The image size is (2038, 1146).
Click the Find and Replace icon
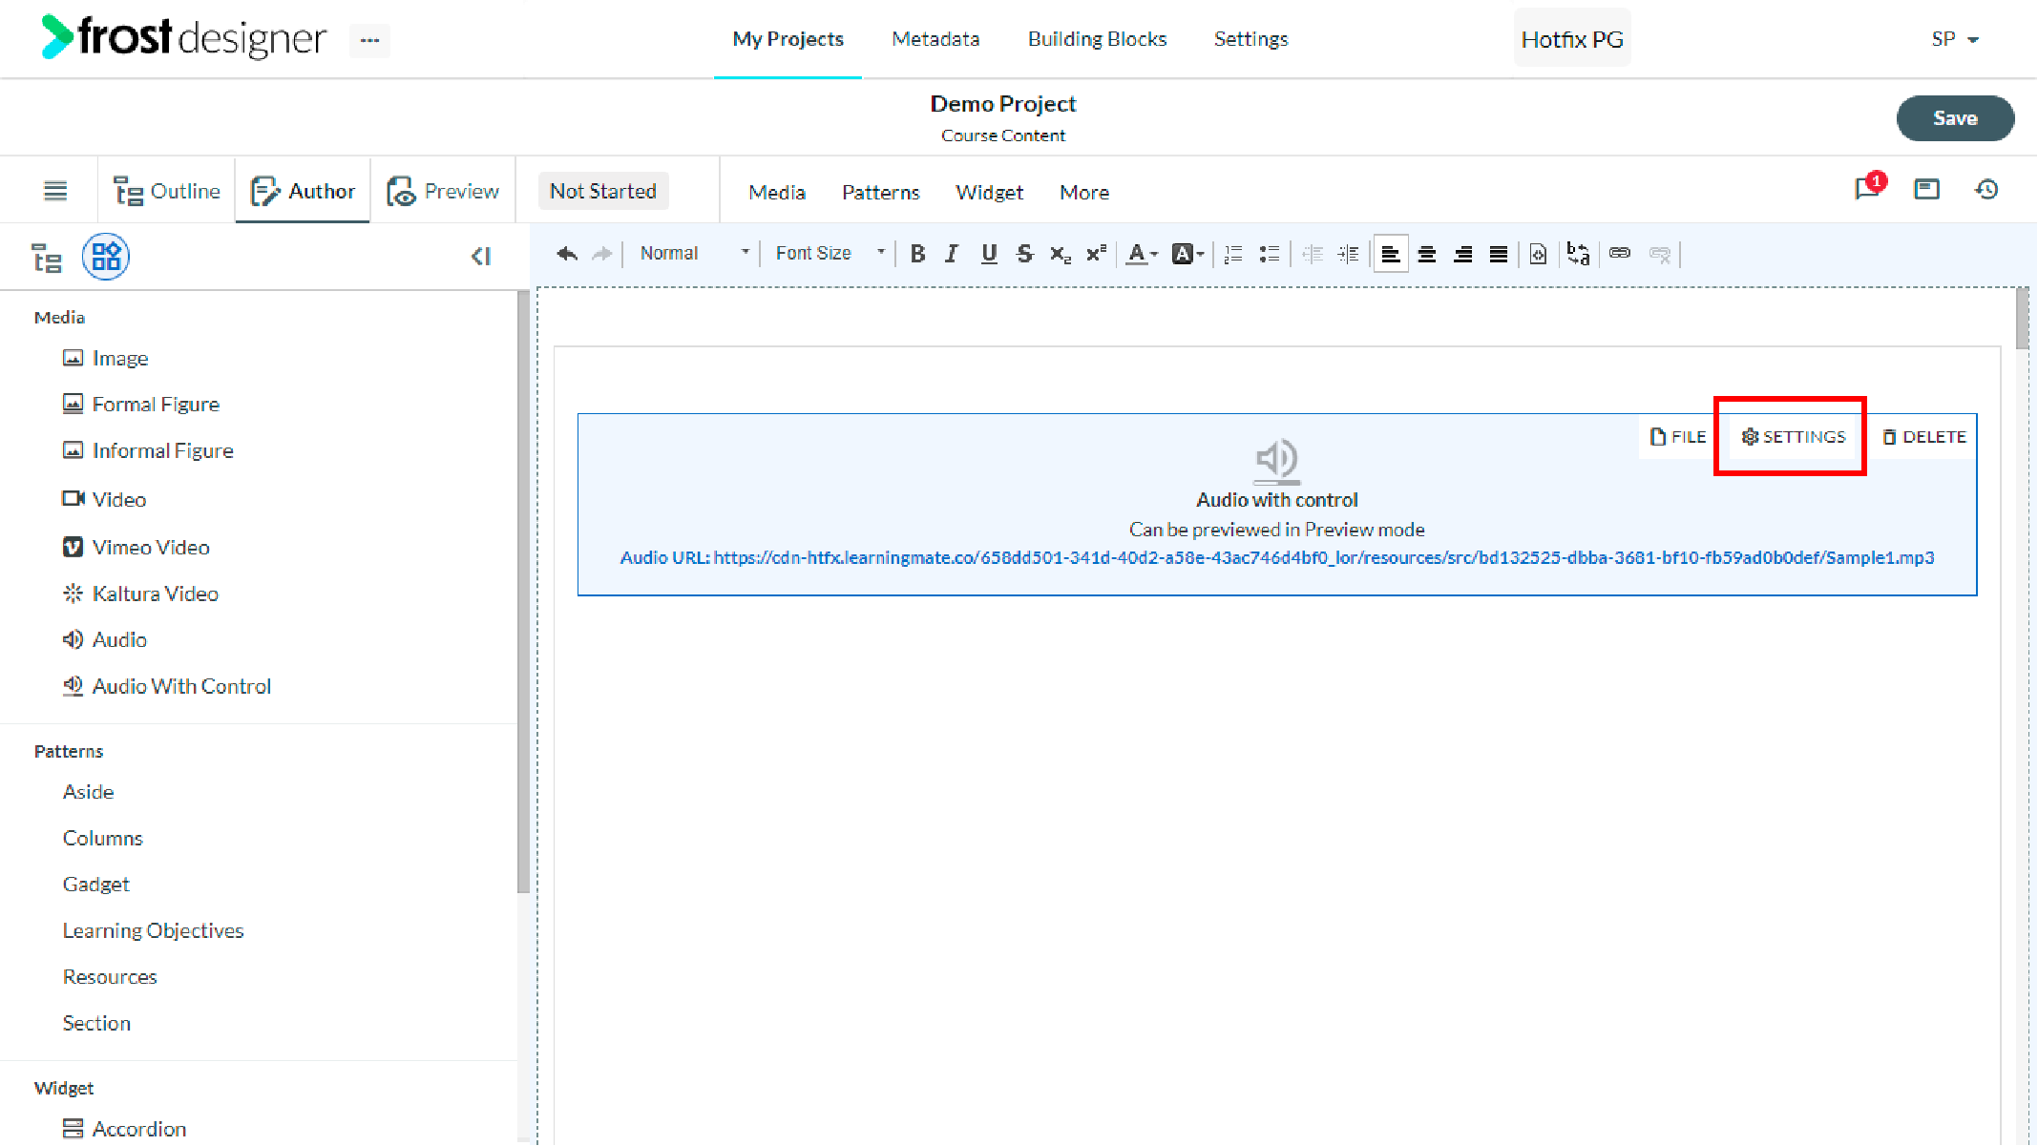click(x=1578, y=254)
